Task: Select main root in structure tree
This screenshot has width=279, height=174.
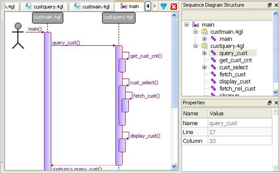Action: (x=208, y=25)
